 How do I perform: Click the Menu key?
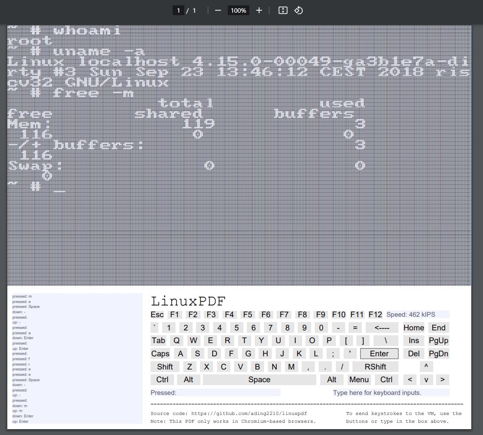359,380
